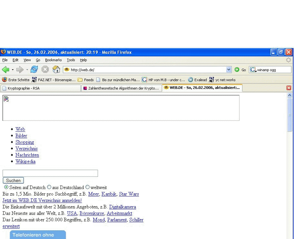This screenshot has height=239, width=294.
Task: Select the Seiten auf Deutsch radio button
Action: (6, 187)
